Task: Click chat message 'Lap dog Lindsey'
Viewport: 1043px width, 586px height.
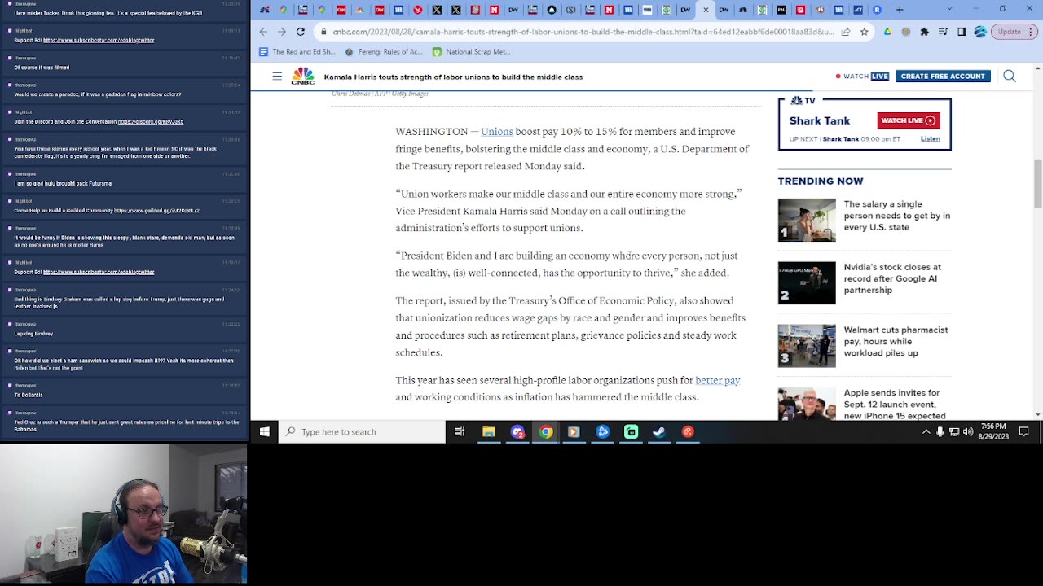Action: [x=33, y=334]
